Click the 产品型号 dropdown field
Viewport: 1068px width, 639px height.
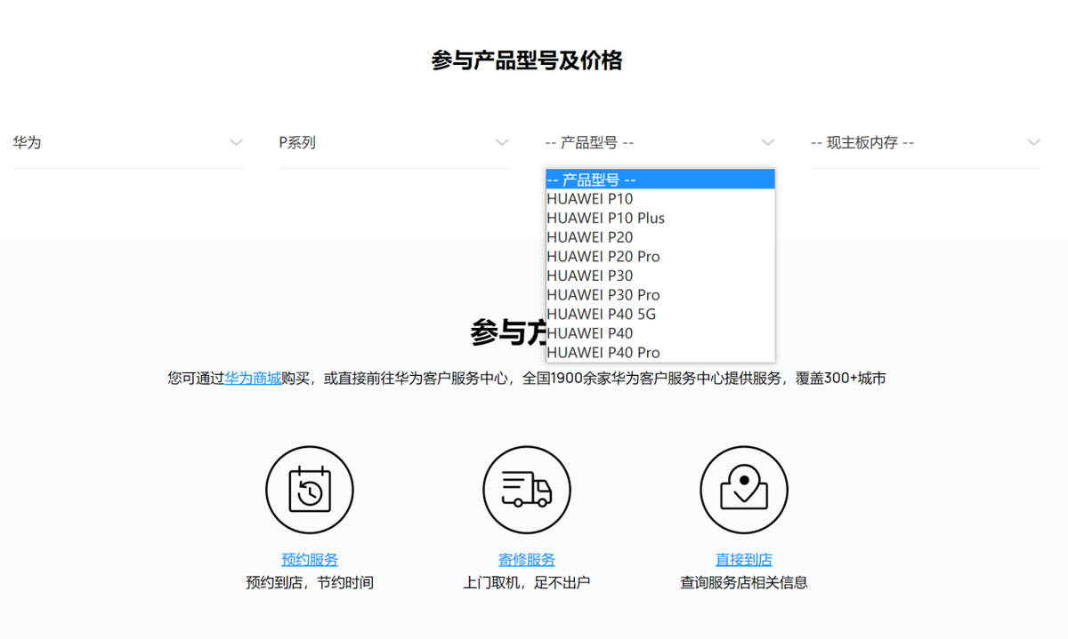pyautogui.click(x=660, y=142)
